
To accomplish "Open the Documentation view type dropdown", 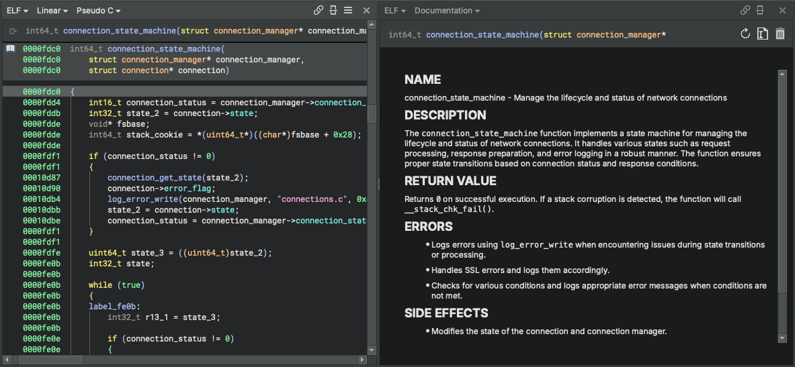I will [447, 10].
